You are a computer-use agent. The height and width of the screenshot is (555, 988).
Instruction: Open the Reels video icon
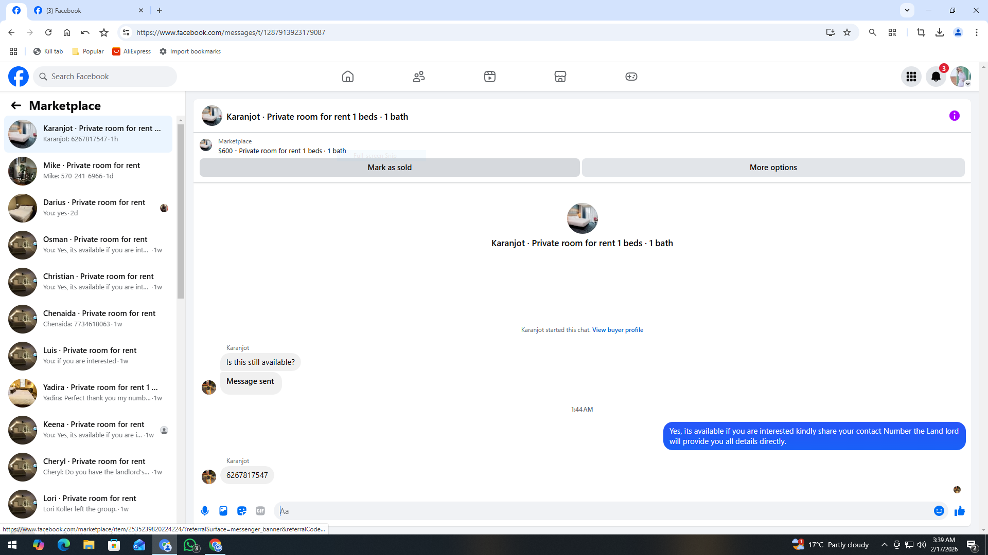pos(490,77)
